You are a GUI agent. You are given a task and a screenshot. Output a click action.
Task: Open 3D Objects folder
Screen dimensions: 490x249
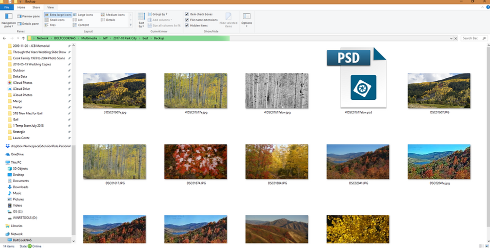[x=18, y=169]
